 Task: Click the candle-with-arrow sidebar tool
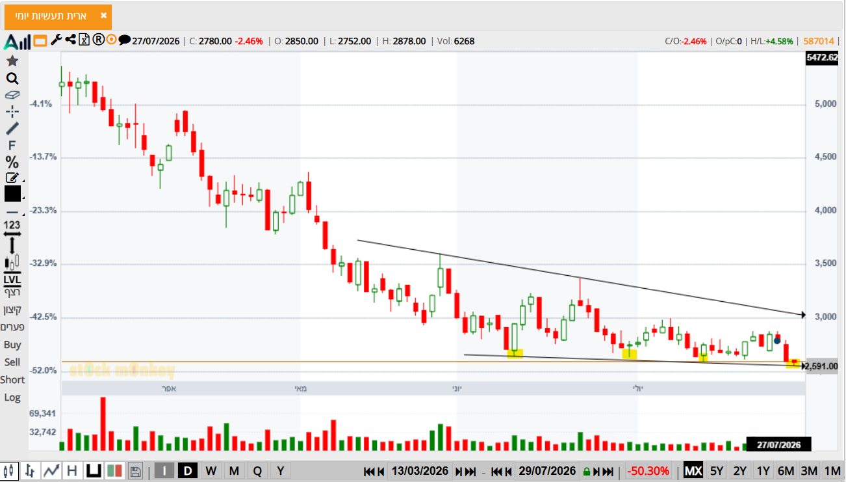pos(12,263)
